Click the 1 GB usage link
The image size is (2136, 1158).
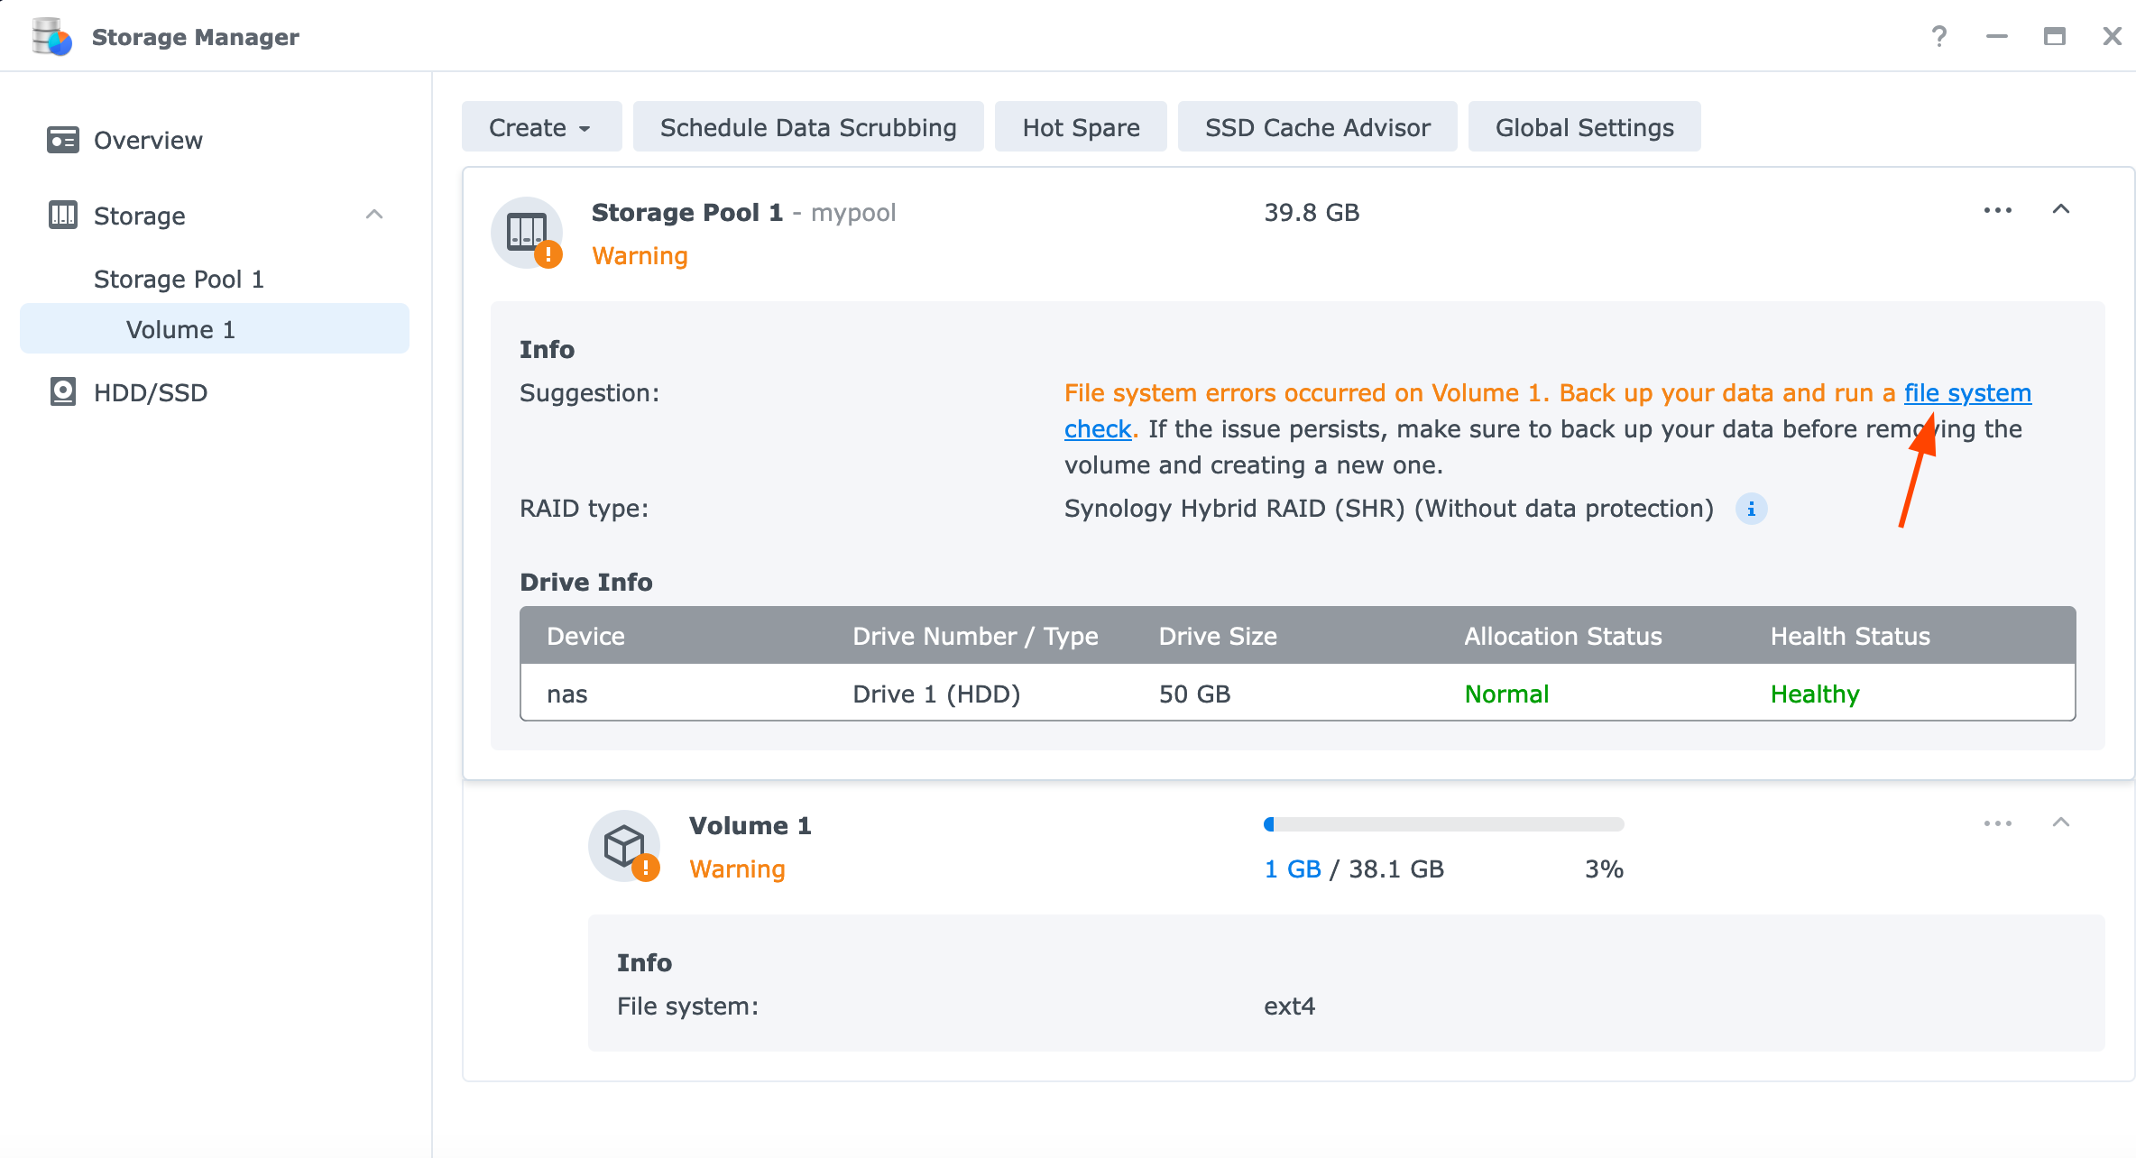pos(1292,868)
